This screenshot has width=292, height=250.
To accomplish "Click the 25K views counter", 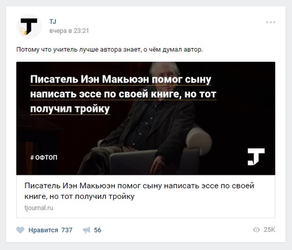I will [269, 230].
